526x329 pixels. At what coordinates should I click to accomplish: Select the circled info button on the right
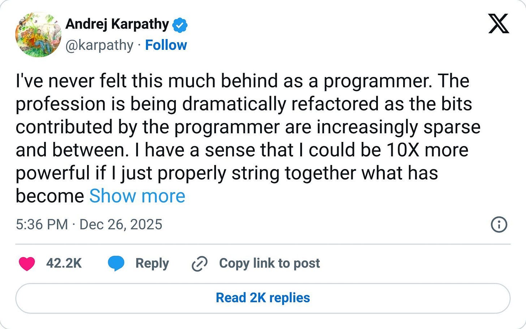pyautogui.click(x=499, y=224)
